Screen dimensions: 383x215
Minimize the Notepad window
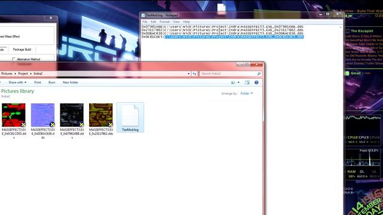(321, 14)
